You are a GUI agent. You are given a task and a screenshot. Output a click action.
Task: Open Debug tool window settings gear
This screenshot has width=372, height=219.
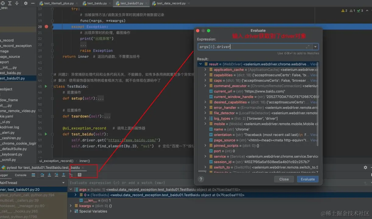pos(365,168)
